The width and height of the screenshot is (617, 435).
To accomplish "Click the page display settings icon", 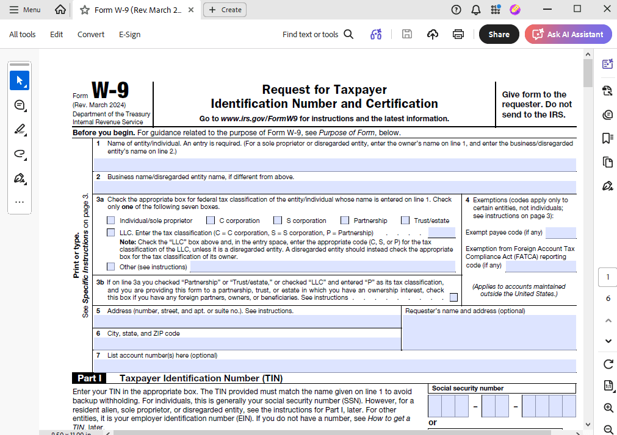I will [608, 386].
